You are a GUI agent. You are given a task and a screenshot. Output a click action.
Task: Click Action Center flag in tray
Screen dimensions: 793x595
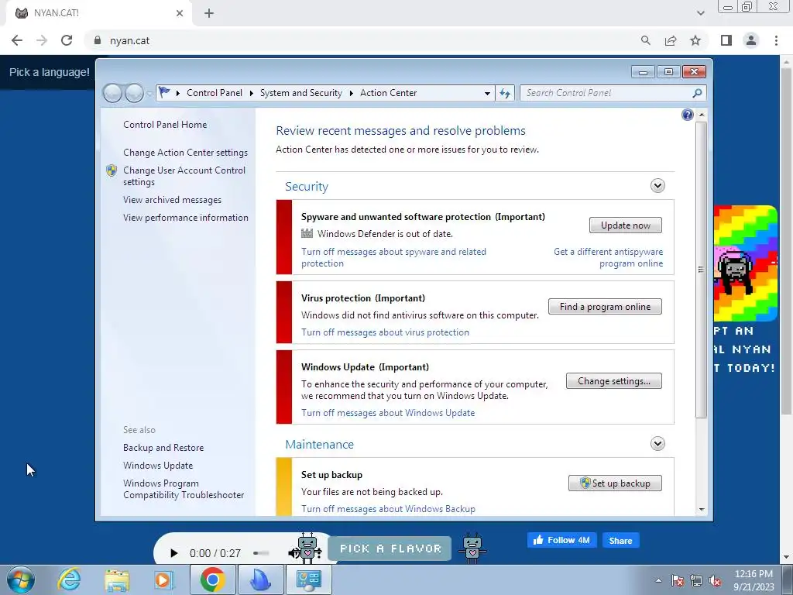pos(678,580)
